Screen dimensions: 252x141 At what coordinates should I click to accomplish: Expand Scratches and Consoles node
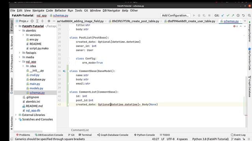[x=16, y=119]
